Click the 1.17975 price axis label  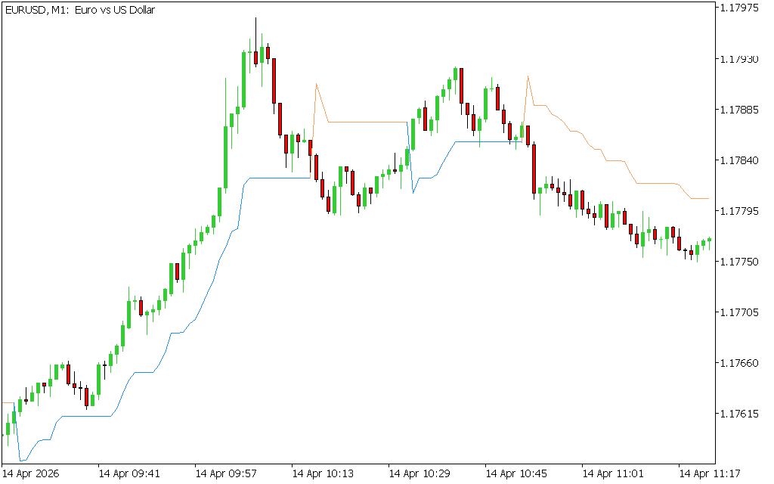pyautogui.click(x=739, y=8)
